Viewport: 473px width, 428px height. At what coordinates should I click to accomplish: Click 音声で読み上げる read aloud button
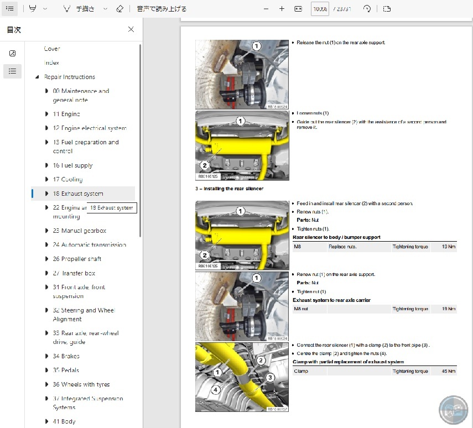point(162,9)
